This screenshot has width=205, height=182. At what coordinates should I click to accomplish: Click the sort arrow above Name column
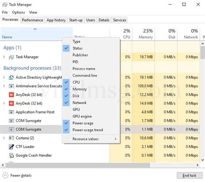coord(35,29)
